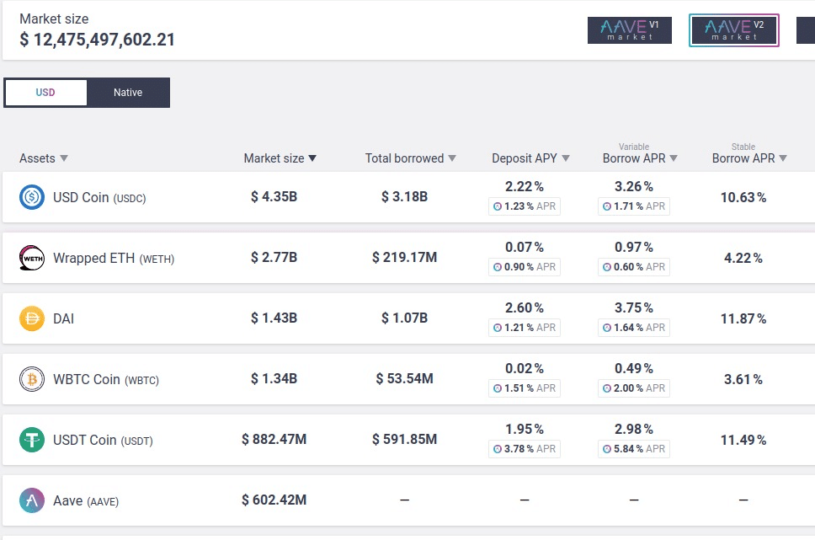The width and height of the screenshot is (815, 540).
Task: Sort by Deposit APY column arrow
Action: [566, 158]
